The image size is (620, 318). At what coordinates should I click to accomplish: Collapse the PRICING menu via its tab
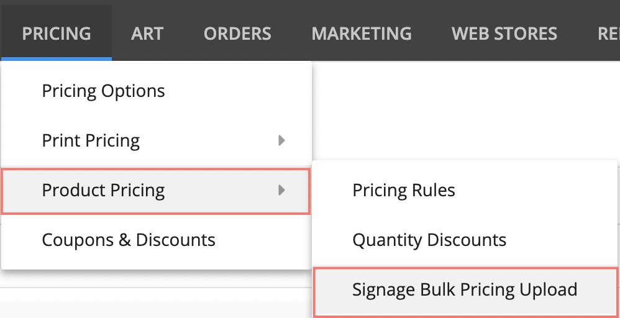click(x=57, y=34)
